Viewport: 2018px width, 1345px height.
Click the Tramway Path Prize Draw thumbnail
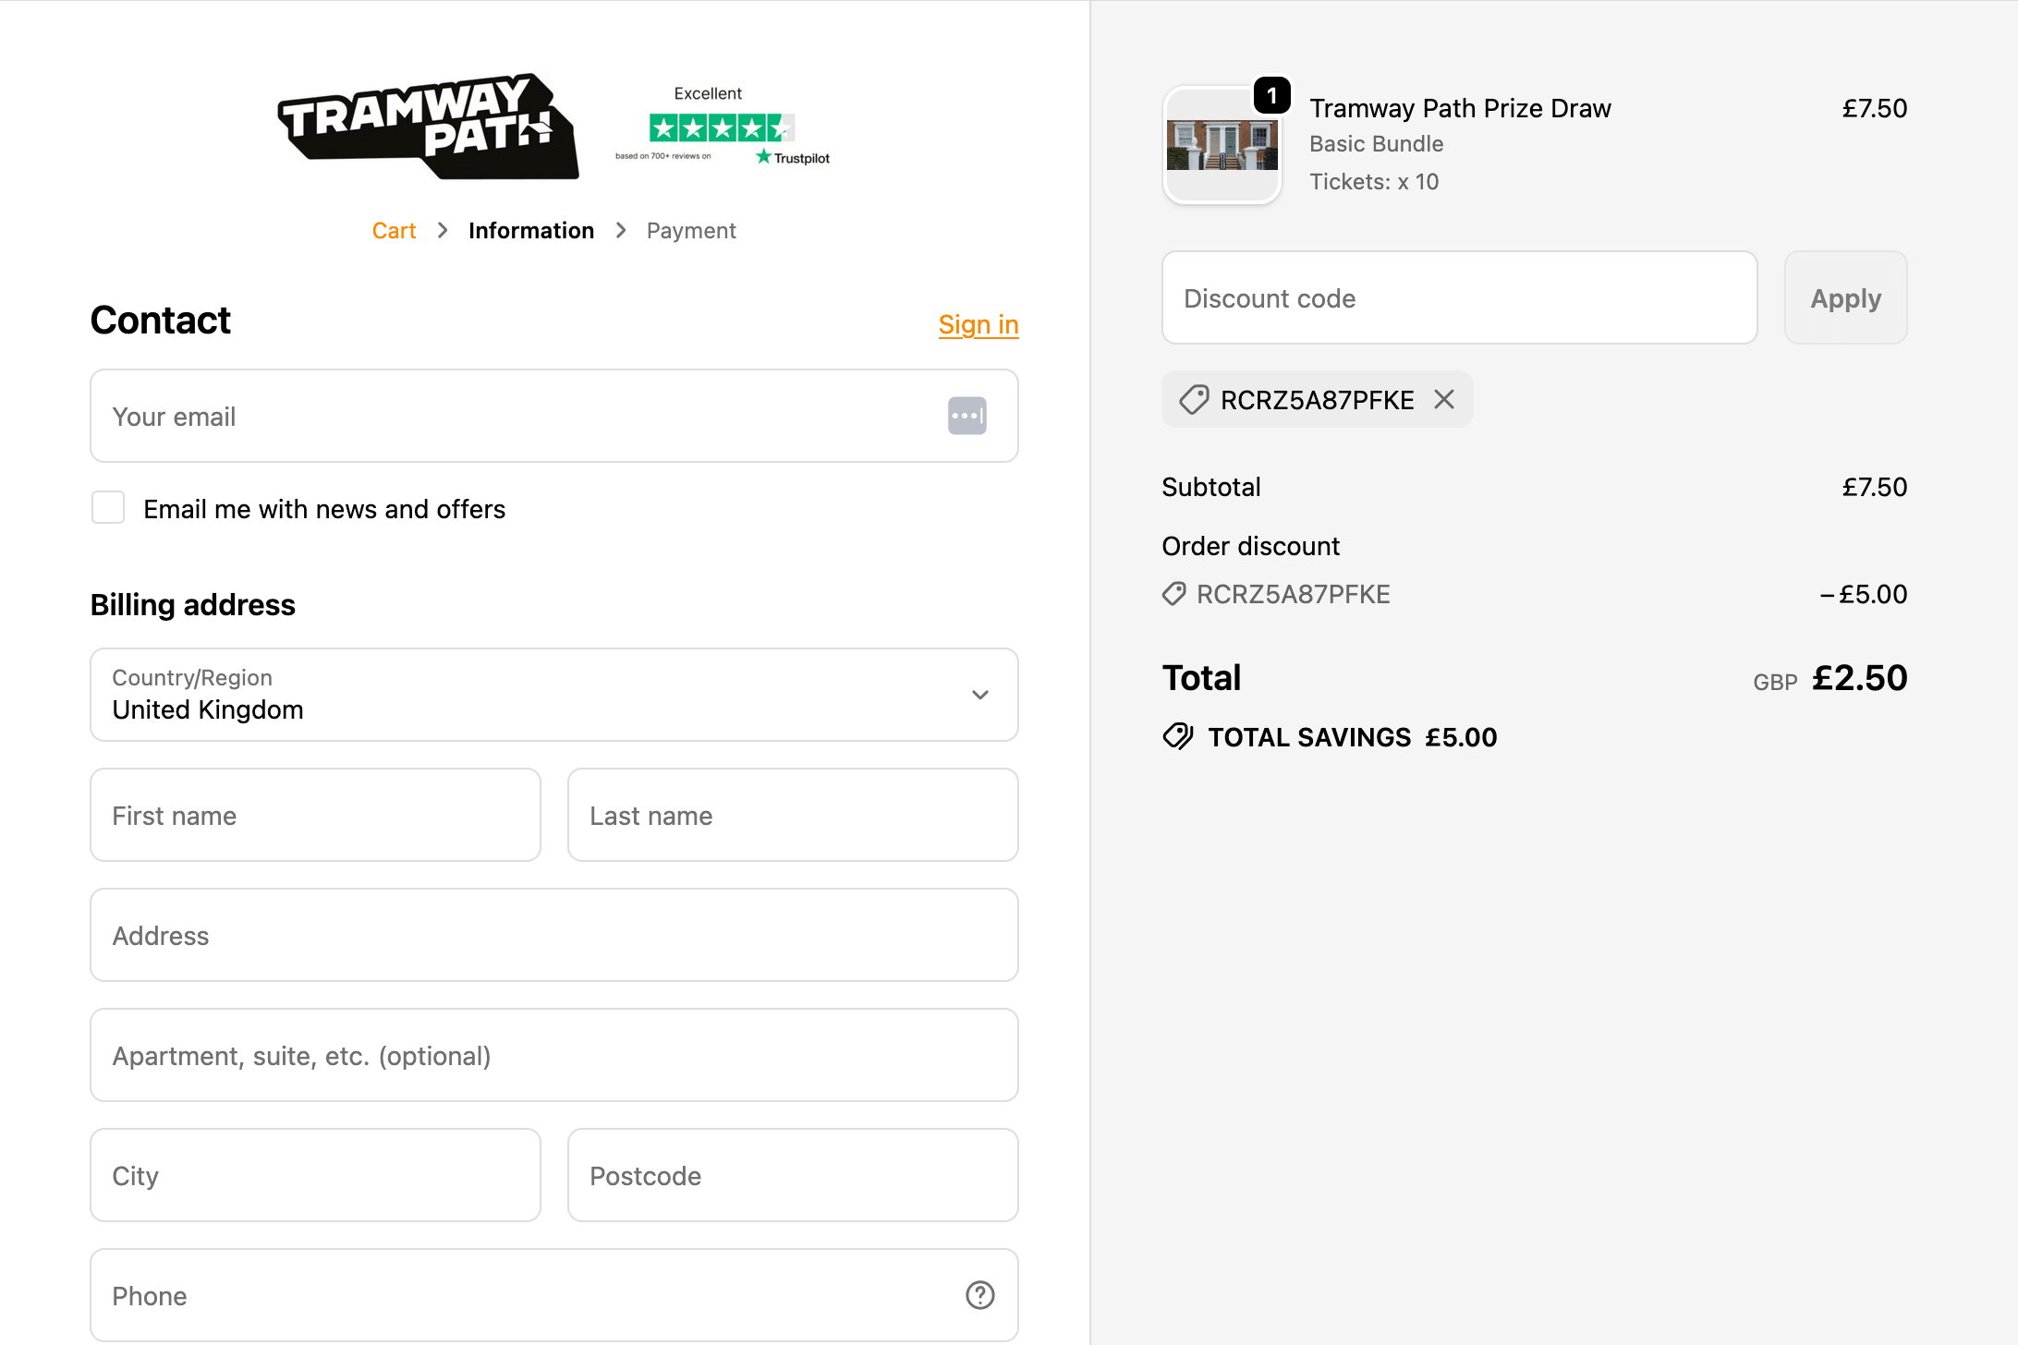tap(1222, 145)
